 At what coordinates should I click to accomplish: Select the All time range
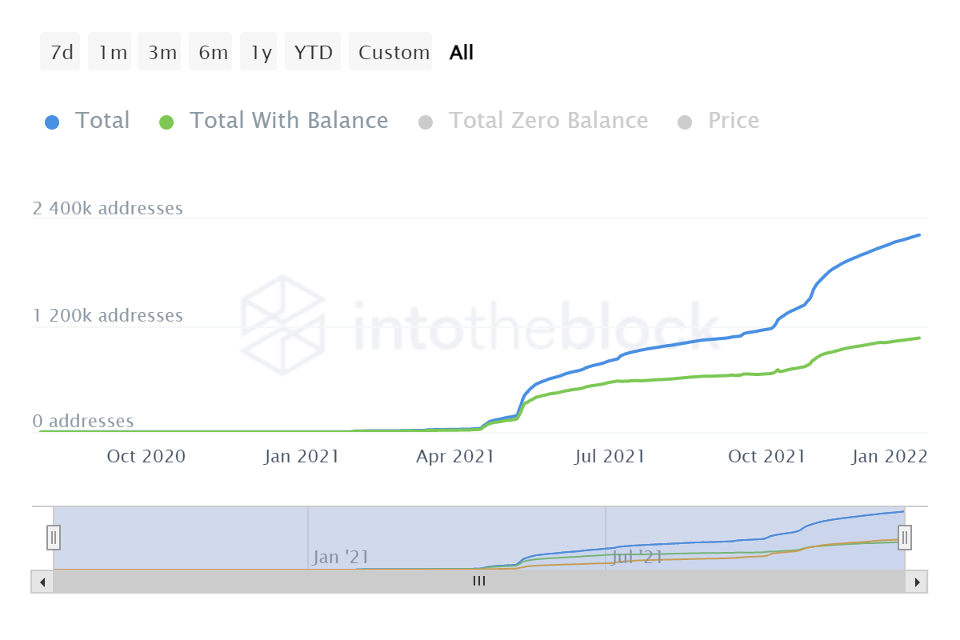[462, 52]
